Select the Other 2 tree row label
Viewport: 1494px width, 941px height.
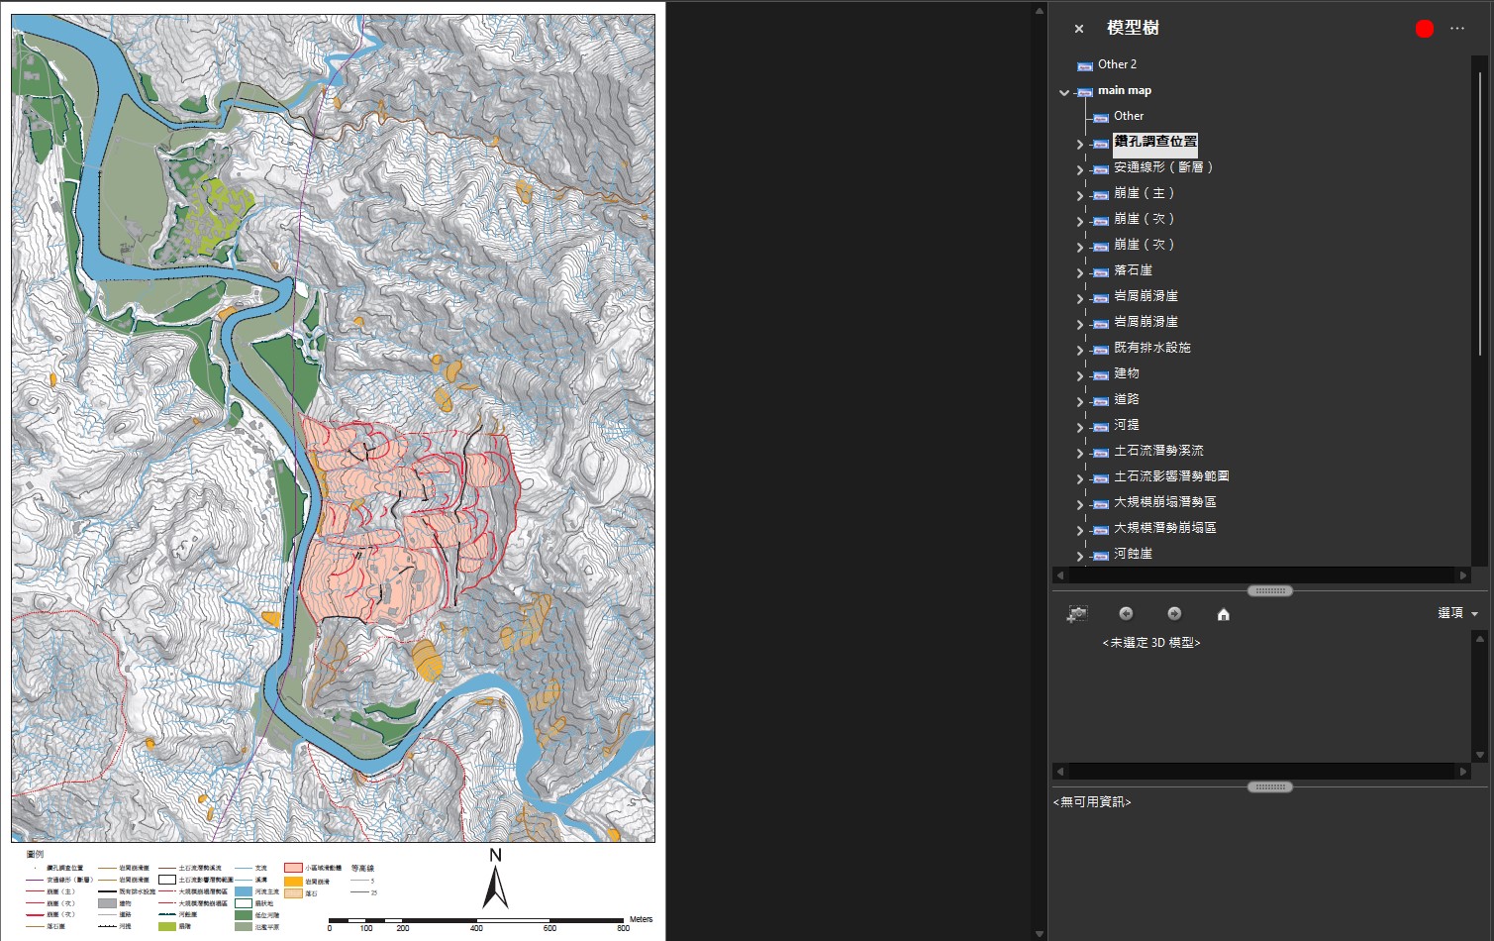1117,64
